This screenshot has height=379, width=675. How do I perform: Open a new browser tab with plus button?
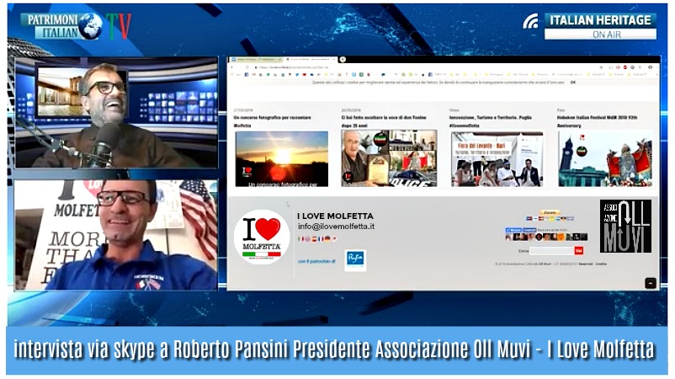(343, 59)
